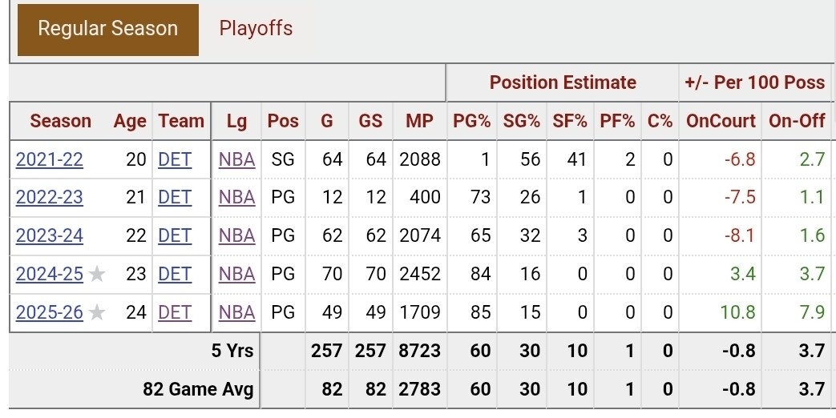
Task: Follow the 2023-24 season link
Action: tap(50, 235)
